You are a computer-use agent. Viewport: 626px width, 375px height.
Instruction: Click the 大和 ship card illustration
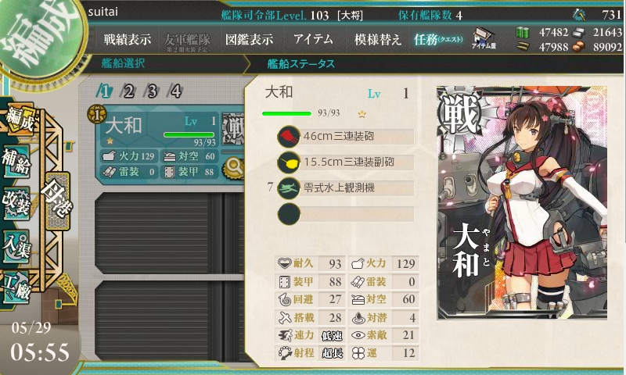point(522,203)
